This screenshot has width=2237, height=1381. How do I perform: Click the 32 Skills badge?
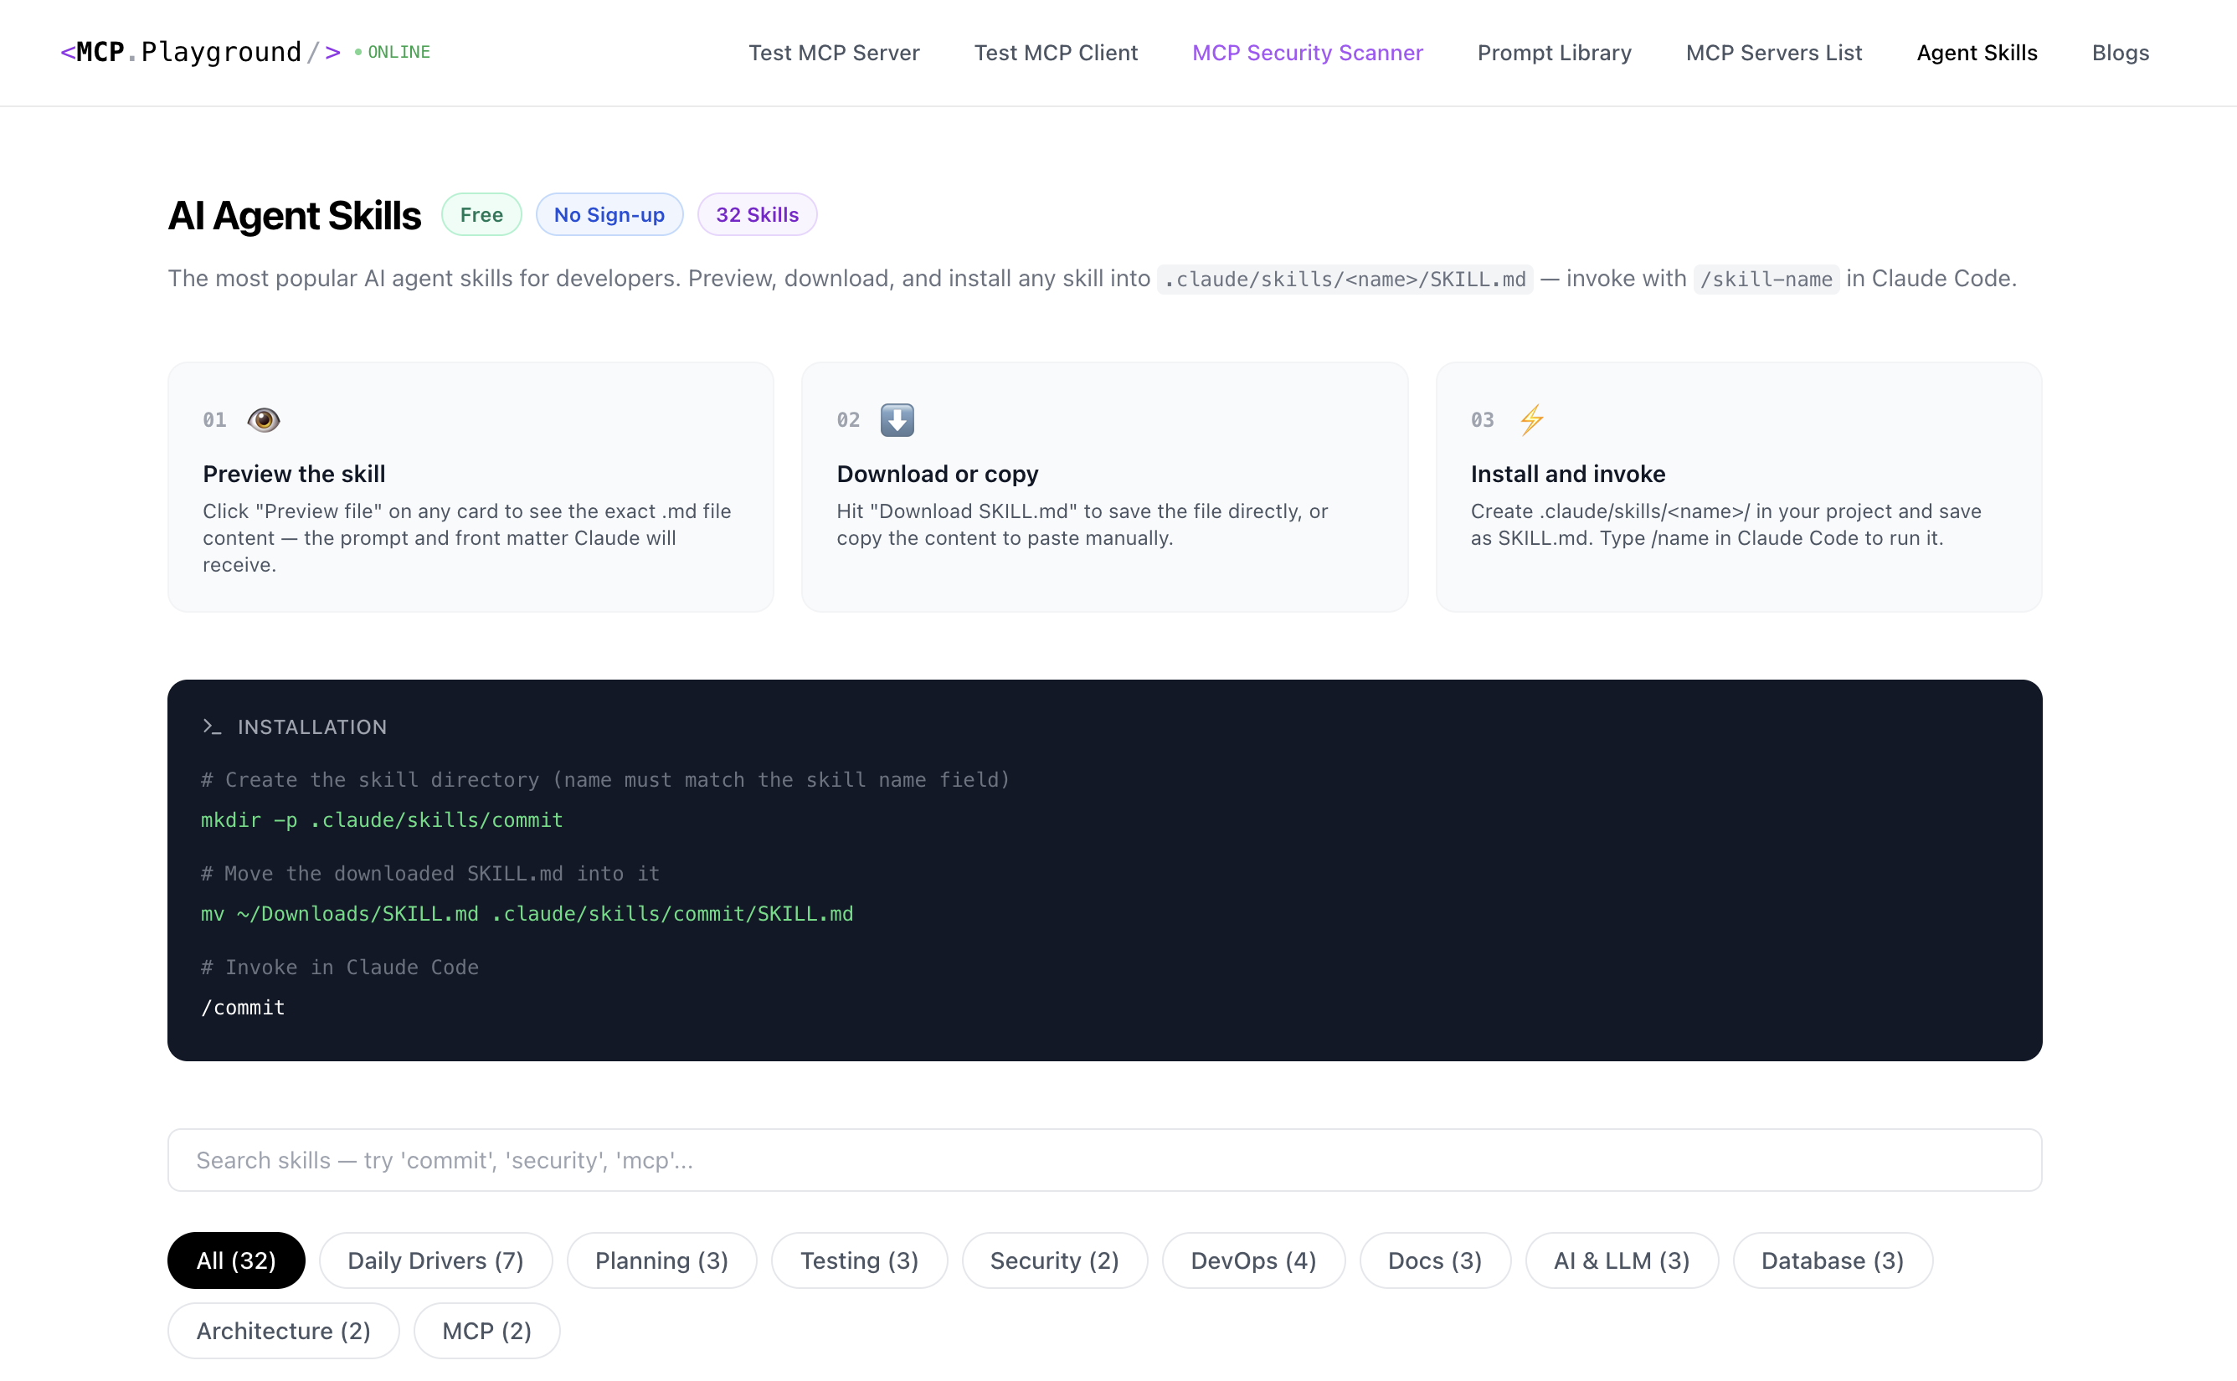756,214
